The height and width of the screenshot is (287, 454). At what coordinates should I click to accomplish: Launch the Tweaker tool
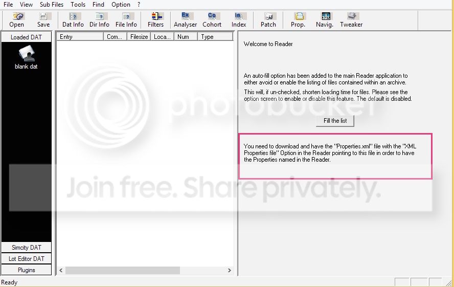pos(351,19)
